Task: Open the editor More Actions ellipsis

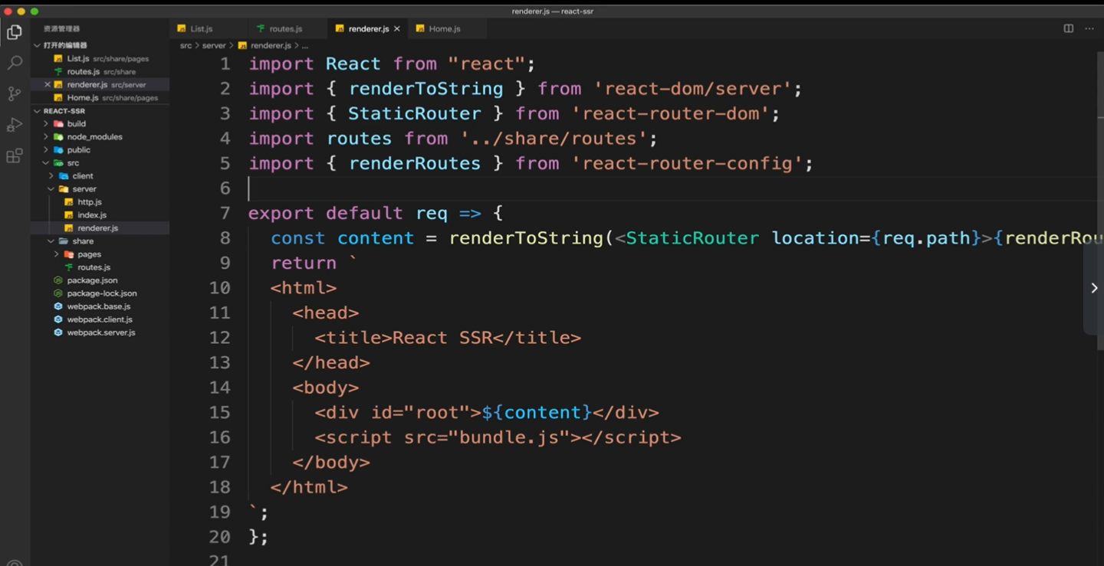Action: coord(1089,28)
